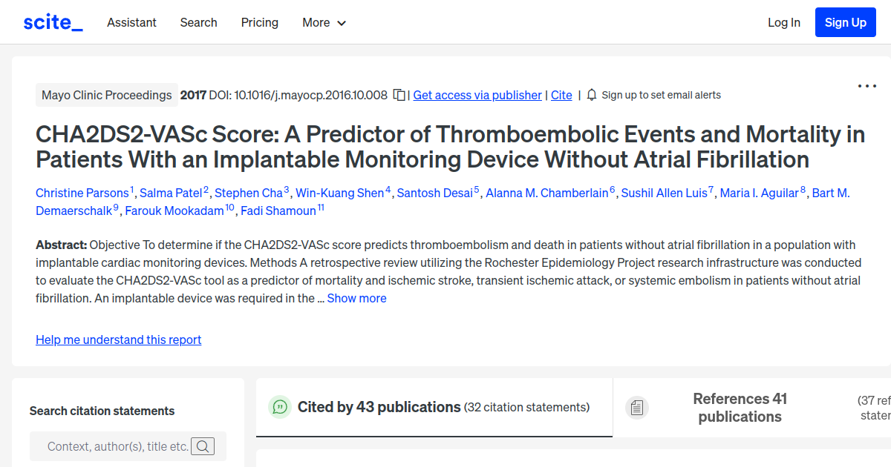891x467 pixels.
Task: Click Get access via publisher
Action: point(477,95)
